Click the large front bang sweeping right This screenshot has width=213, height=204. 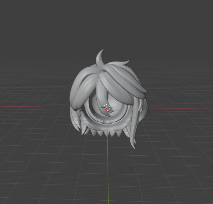122,83
